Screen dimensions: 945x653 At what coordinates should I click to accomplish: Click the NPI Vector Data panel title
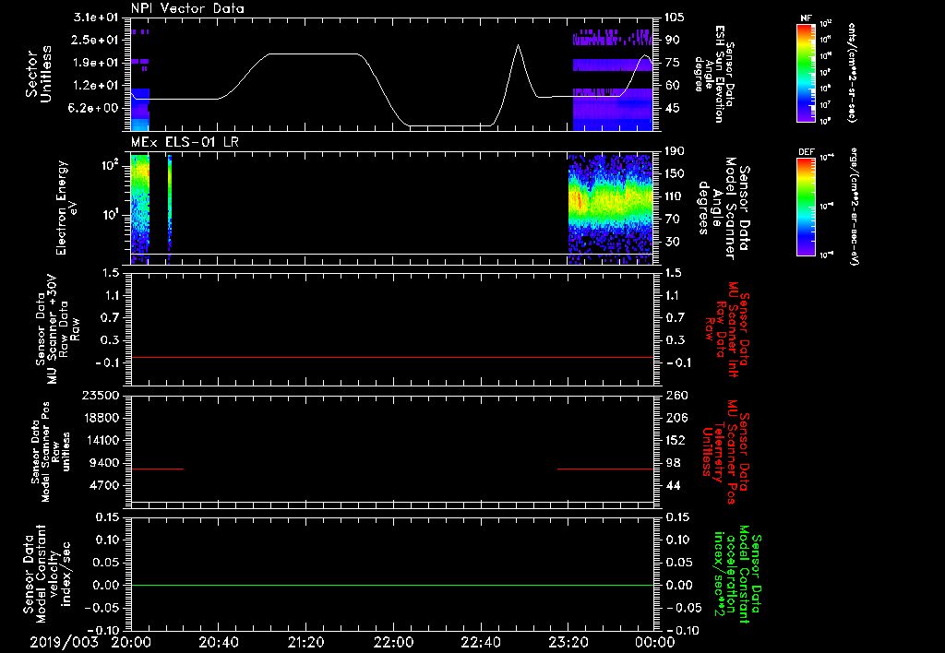click(x=187, y=8)
